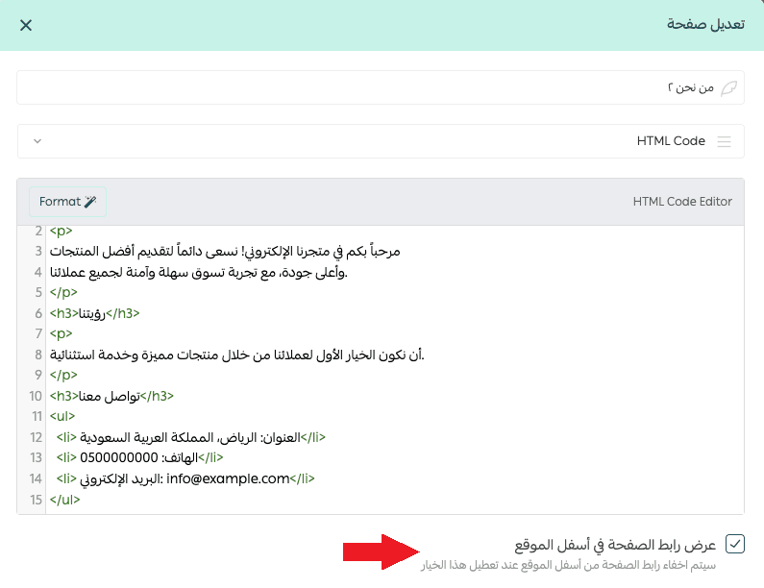The height and width of the screenshot is (588, 764).
Task: Expand the content type dropdown chevron
Action: [x=37, y=141]
